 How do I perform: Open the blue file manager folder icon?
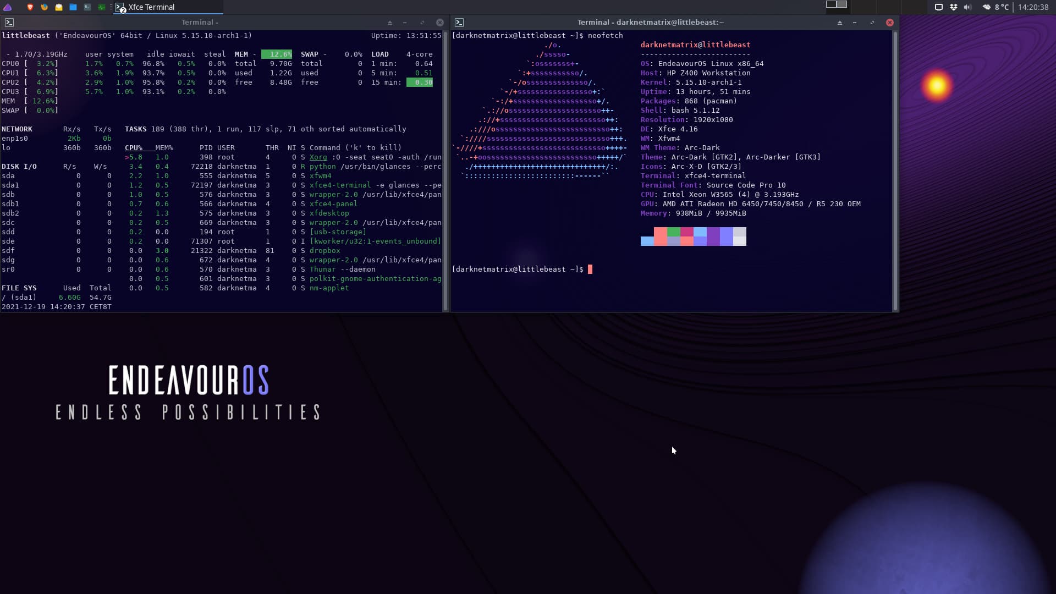click(x=73, y=7)
